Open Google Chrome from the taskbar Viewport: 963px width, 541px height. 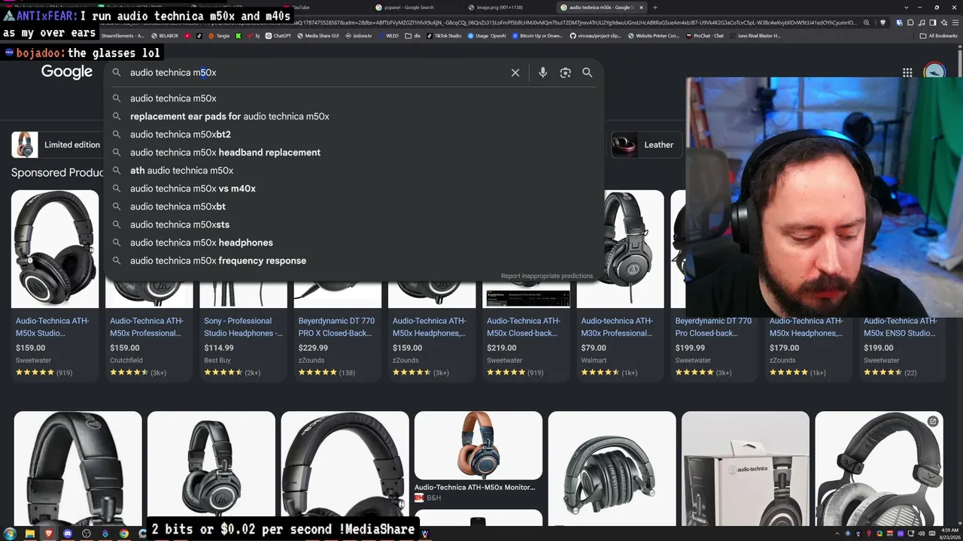point(124,533)
